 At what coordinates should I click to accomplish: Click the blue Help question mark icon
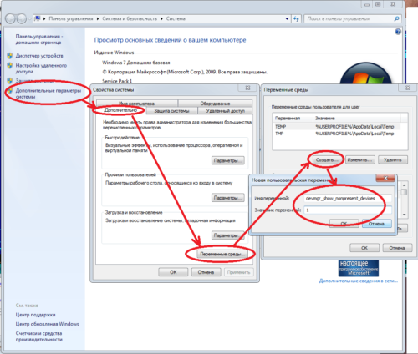coord(398,32)
